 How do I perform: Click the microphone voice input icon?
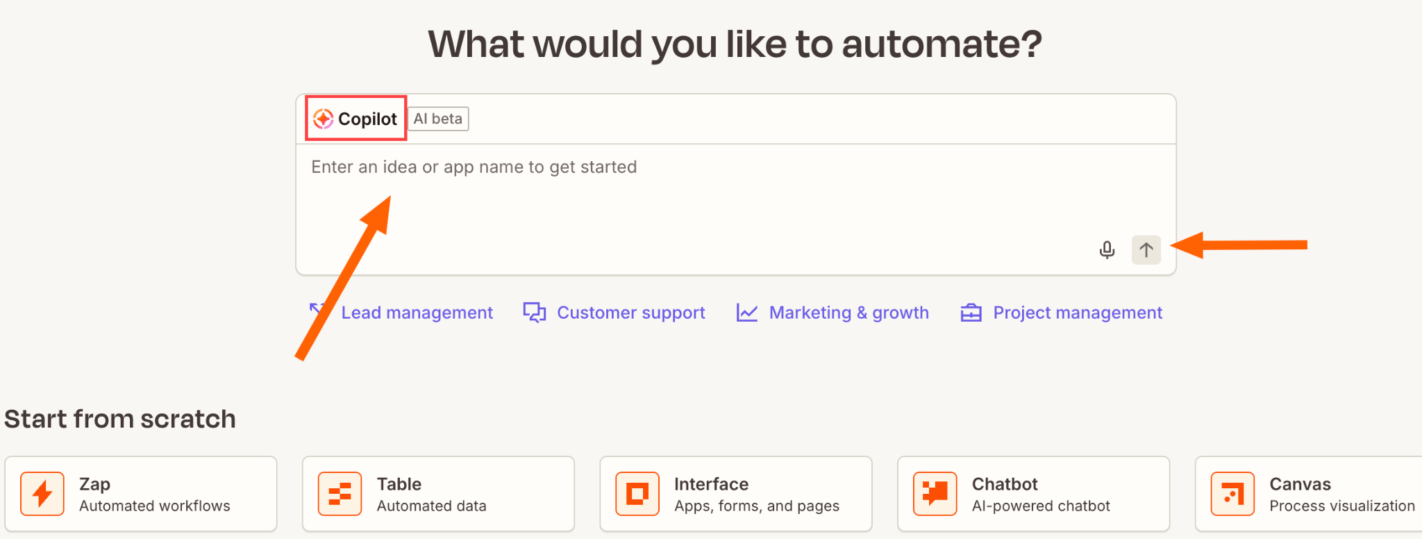coord(1107,249)
